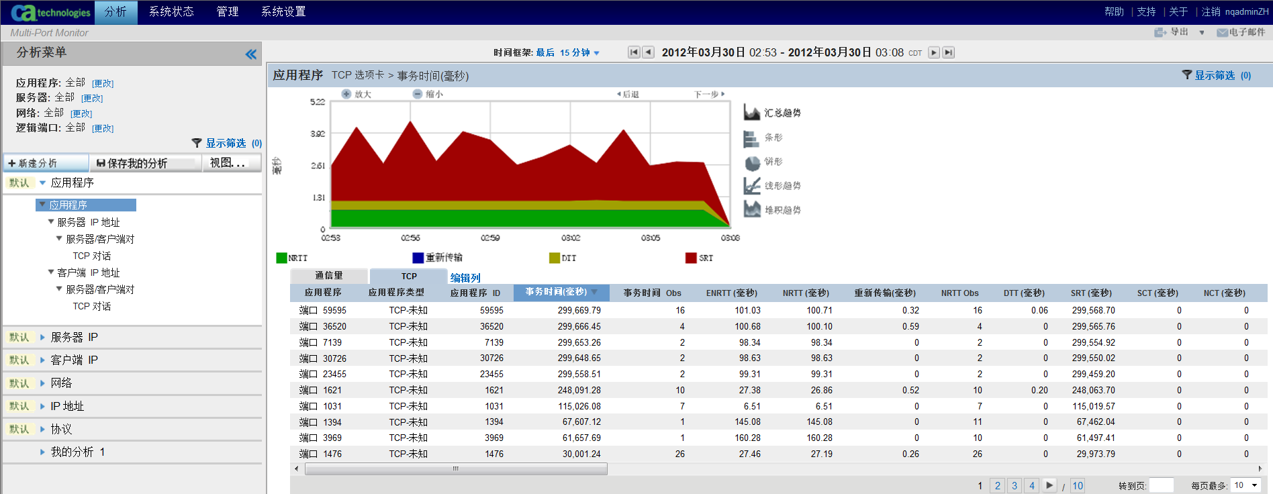Expand the 服务器 IP tree section
Viewport: 1273px width, 494px height.
(x=42, y=338)
